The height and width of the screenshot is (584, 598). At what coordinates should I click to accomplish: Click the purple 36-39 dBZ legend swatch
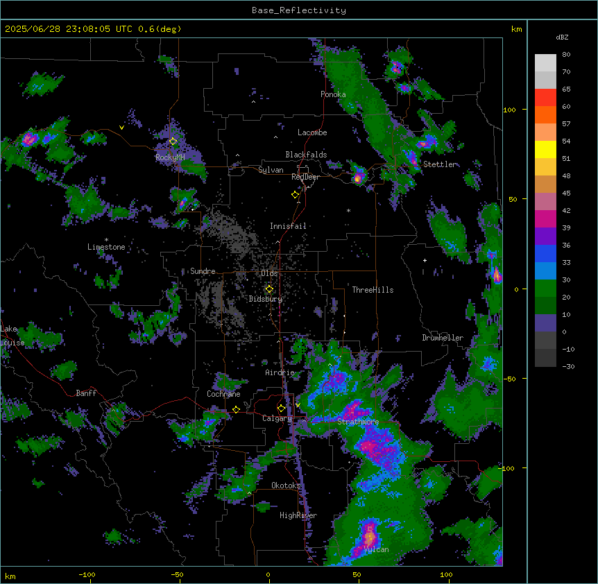545,237
